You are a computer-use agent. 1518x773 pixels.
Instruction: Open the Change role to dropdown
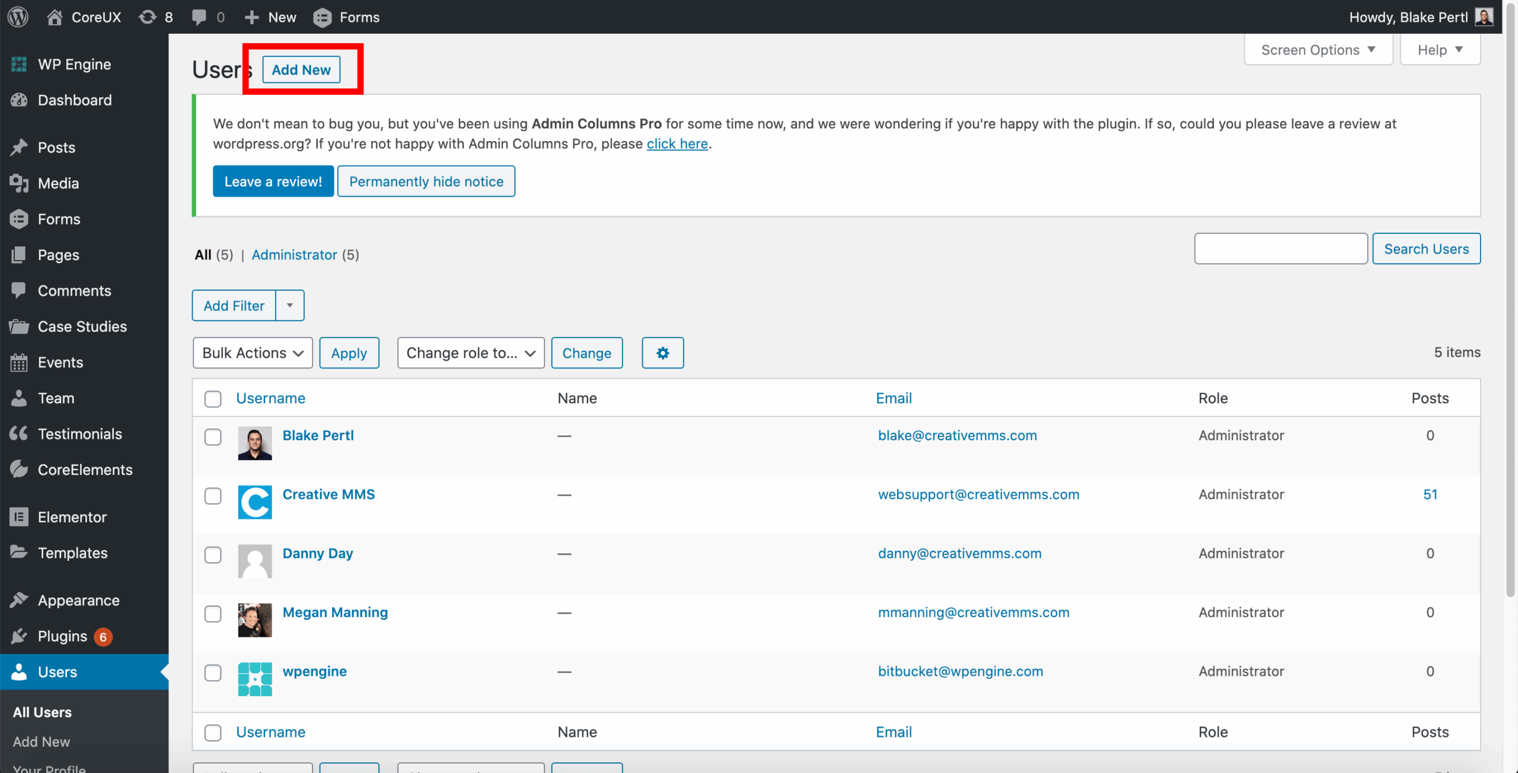pyautogui.click(x=471, y=353)
